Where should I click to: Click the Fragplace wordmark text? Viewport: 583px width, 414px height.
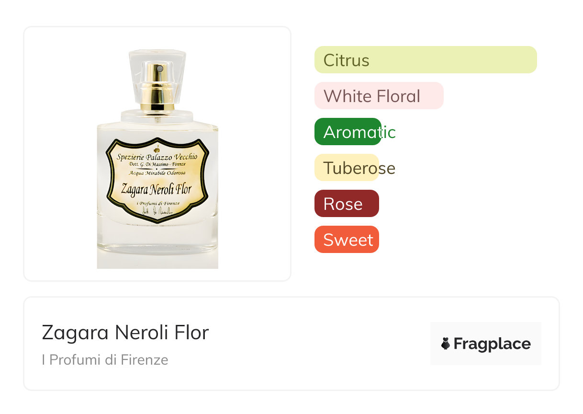(x=492, y=344)
